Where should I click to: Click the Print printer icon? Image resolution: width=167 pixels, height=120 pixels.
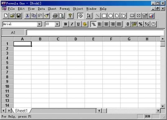[x=55, y=16]
